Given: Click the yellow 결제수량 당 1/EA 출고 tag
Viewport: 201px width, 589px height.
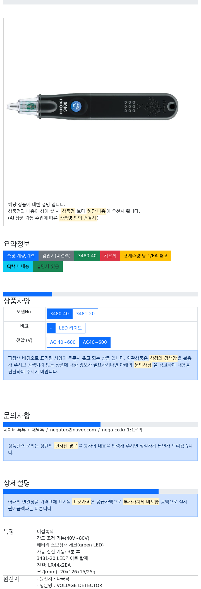Looking at the screenshot, I should click(x=145, y=256).
